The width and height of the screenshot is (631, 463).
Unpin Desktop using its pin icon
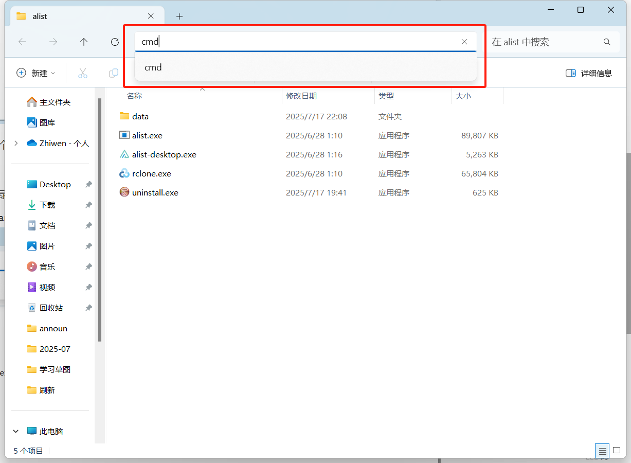click(88, 184)
